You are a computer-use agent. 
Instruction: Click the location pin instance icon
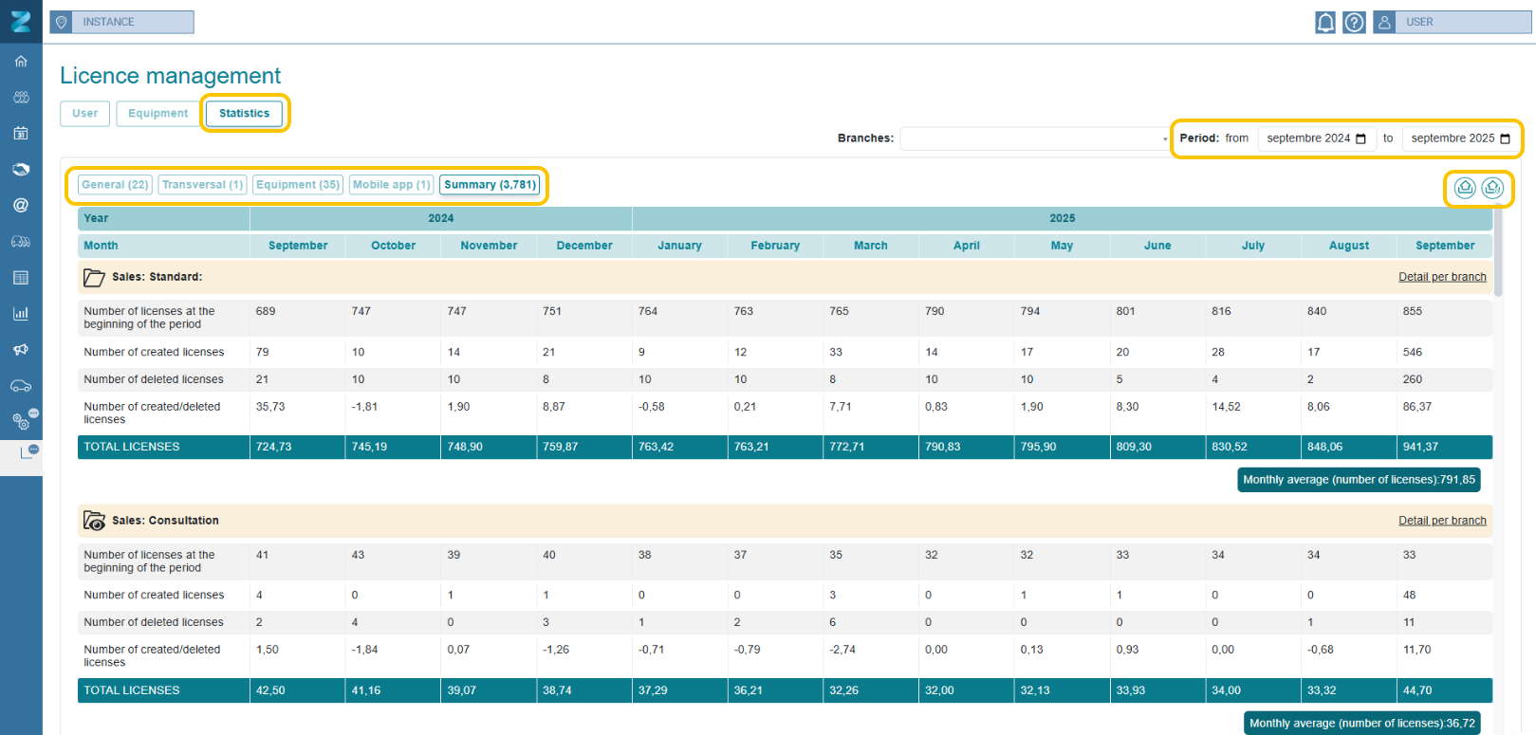(x=62, y=22)
